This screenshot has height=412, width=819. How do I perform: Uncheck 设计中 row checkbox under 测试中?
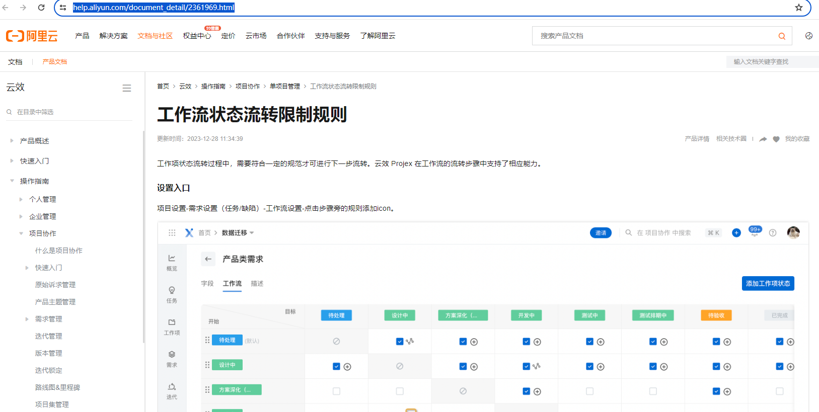[589, 367]
